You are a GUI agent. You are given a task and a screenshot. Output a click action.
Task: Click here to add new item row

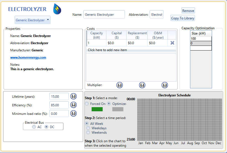131,50
